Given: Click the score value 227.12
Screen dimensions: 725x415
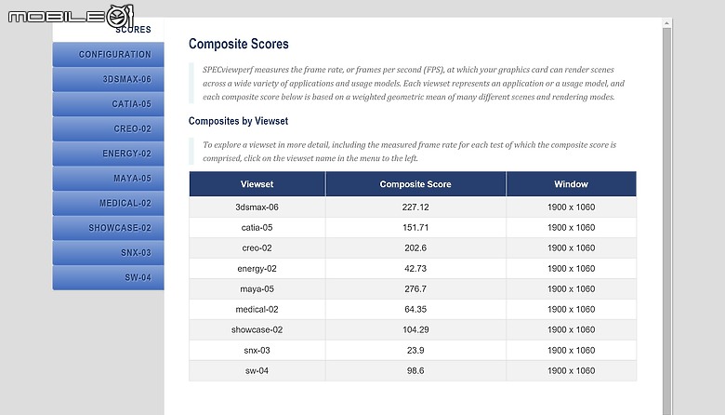Looking at the screenshot, I should coord(415,207).
